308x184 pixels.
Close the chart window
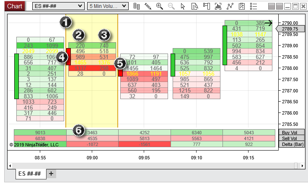(x=303, y=6)
